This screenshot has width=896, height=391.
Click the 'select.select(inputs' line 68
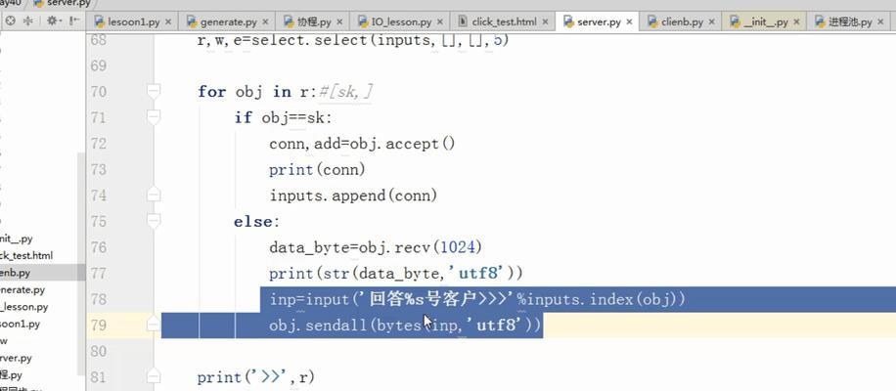click(352, 41)
